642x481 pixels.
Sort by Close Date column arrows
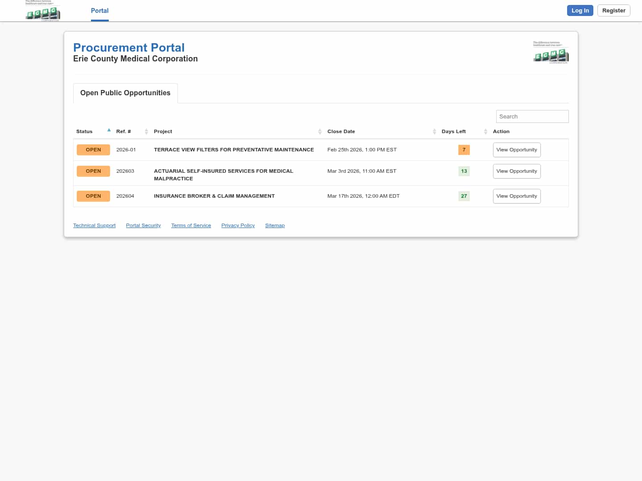point(434,131)
